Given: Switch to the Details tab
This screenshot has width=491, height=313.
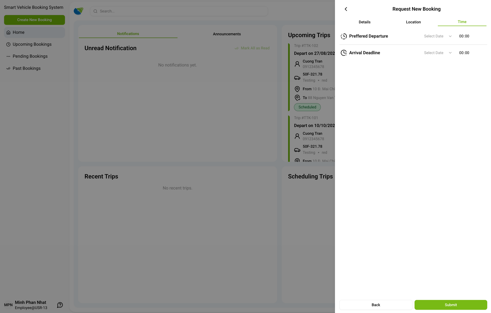Looking at the screenshot, I should (364, 22).
